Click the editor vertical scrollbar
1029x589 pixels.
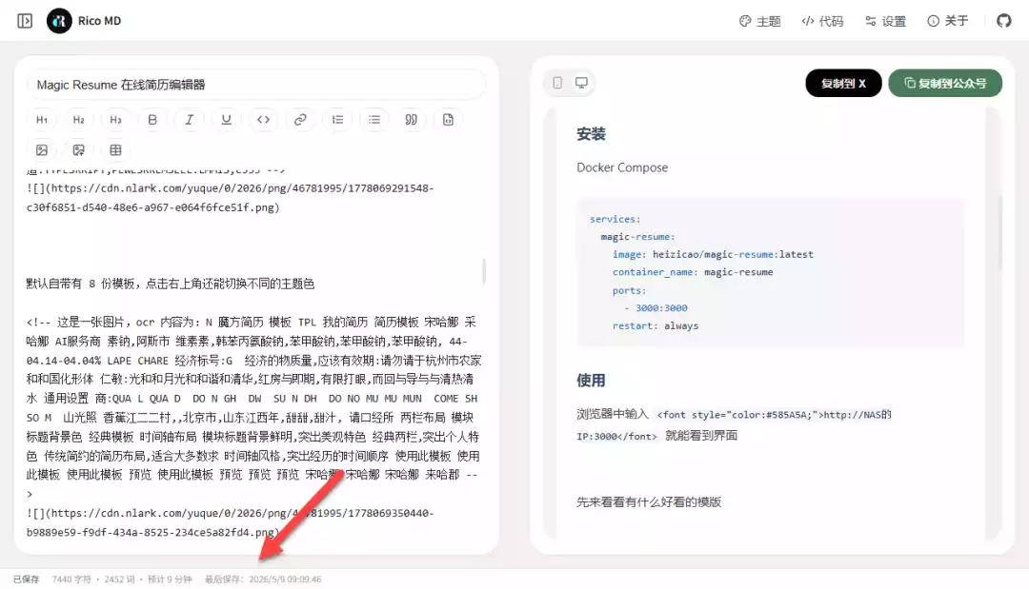[x=484, y=270]
